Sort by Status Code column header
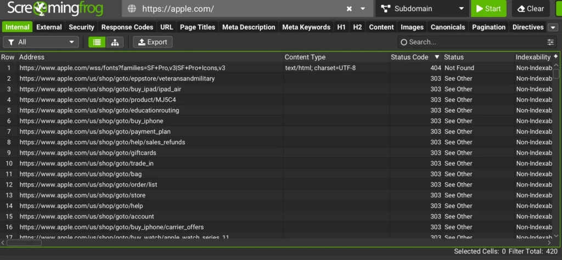 [409, 57]
